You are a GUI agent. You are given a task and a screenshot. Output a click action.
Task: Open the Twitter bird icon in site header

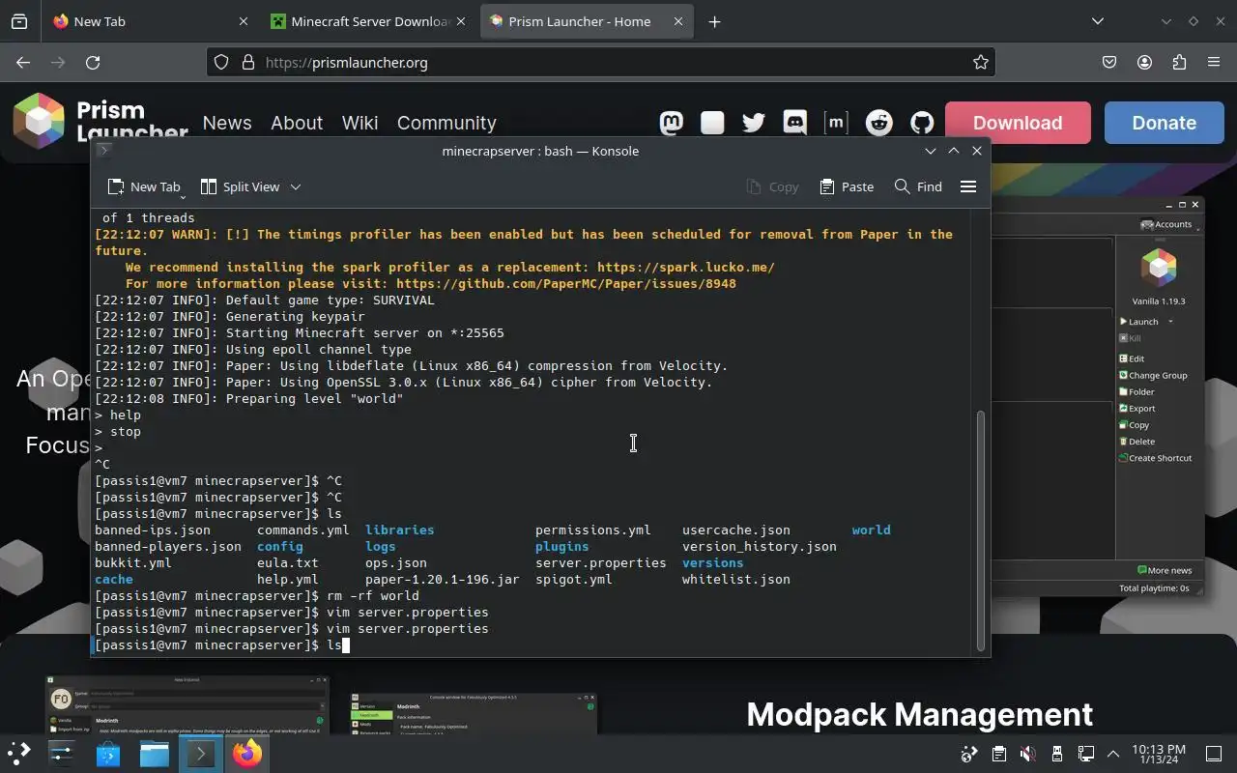[754, 123]
